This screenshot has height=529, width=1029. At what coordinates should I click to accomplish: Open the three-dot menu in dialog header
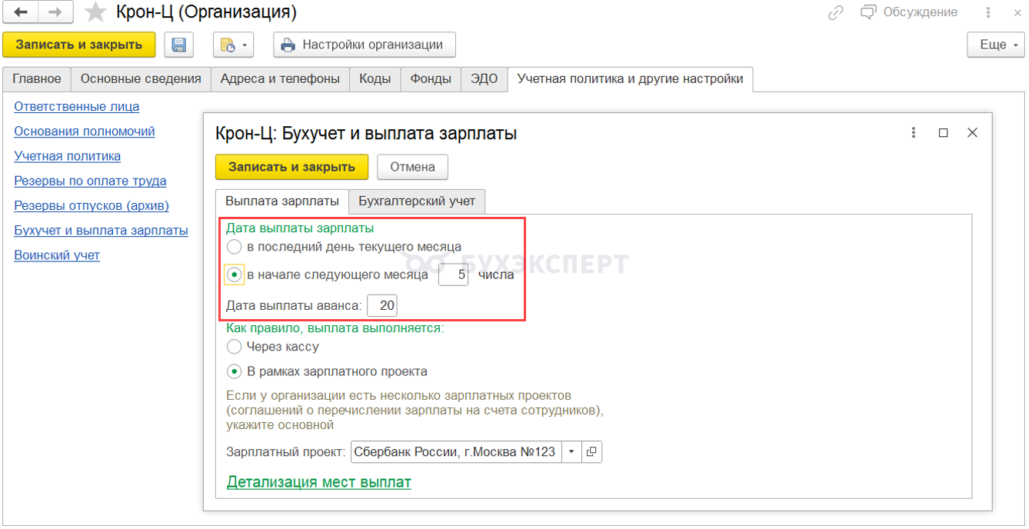click(913, 133)
